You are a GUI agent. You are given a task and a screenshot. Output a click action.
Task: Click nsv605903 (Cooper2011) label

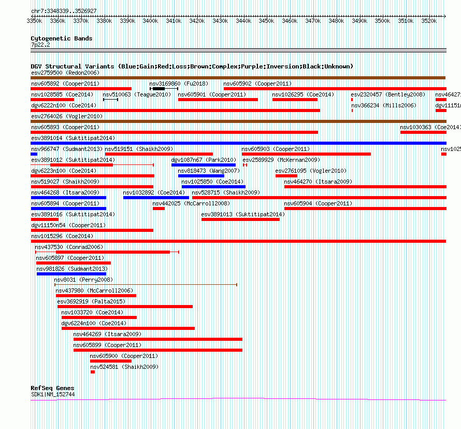coord(276,149)
